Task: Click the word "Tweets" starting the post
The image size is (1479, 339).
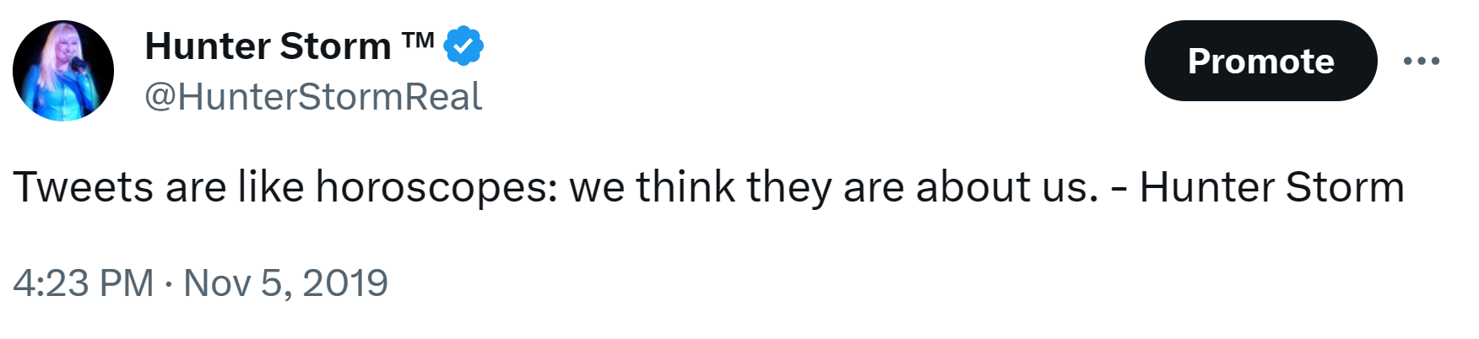Action: click(x=83, y=187)
